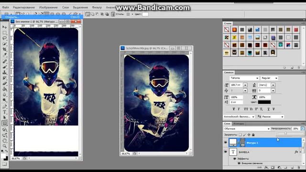Collapse BAMBILA layer effects arrow
The width and height of the screenshot is (306, 172).
tap(301, 152)
